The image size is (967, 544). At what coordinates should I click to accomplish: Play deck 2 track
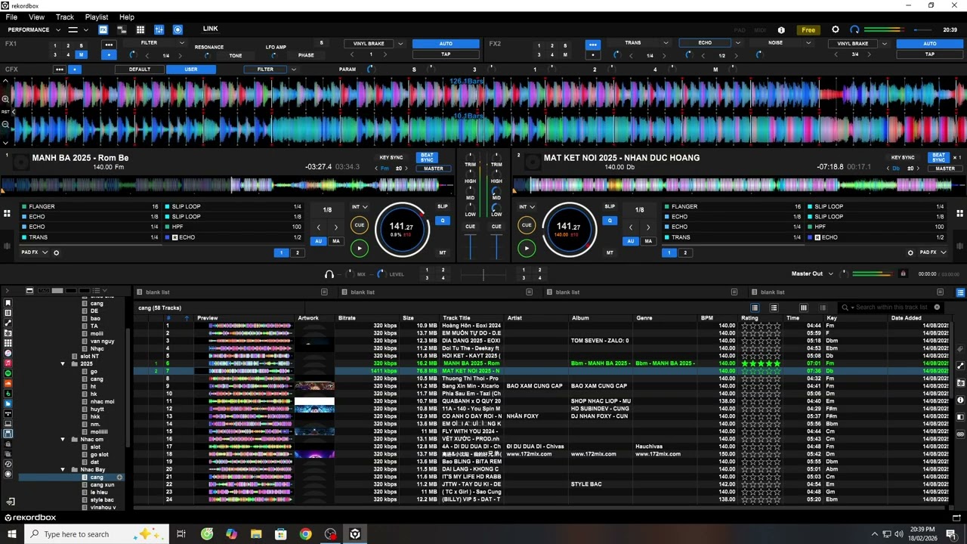[527, 248]
